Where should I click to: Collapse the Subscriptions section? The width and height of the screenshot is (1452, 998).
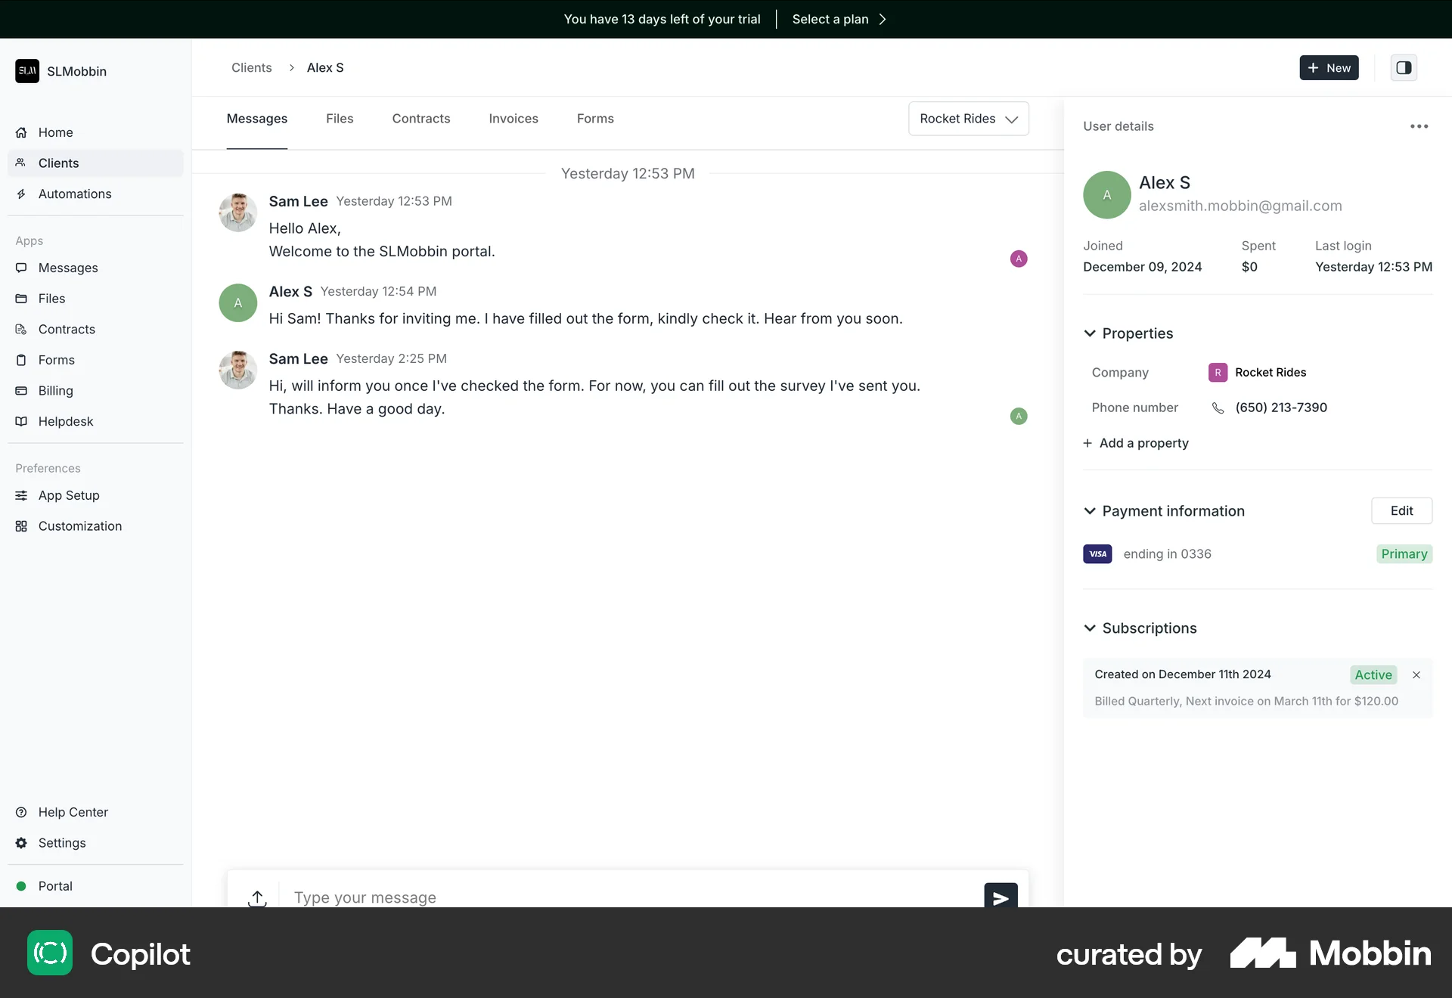(x=1090, y=628)
